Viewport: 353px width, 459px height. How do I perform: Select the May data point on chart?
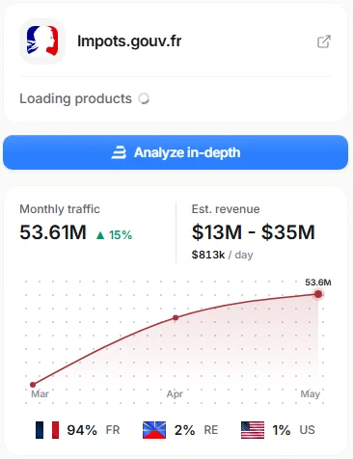[x=318, y=294]
